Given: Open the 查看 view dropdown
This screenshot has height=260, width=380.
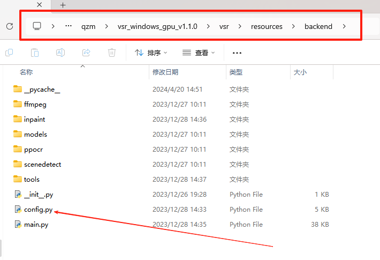Looking at the screenshot, I should coord(199,53).
